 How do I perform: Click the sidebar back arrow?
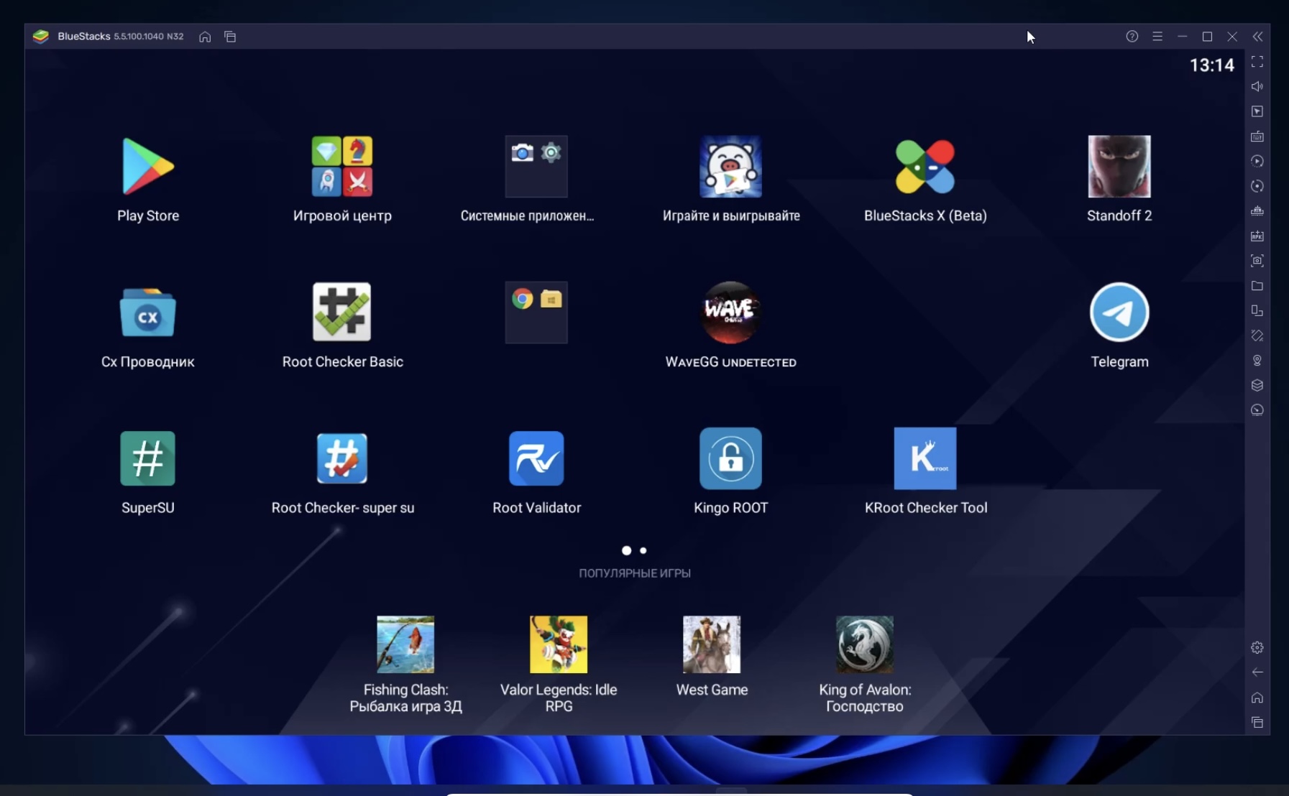[1257, 672]
